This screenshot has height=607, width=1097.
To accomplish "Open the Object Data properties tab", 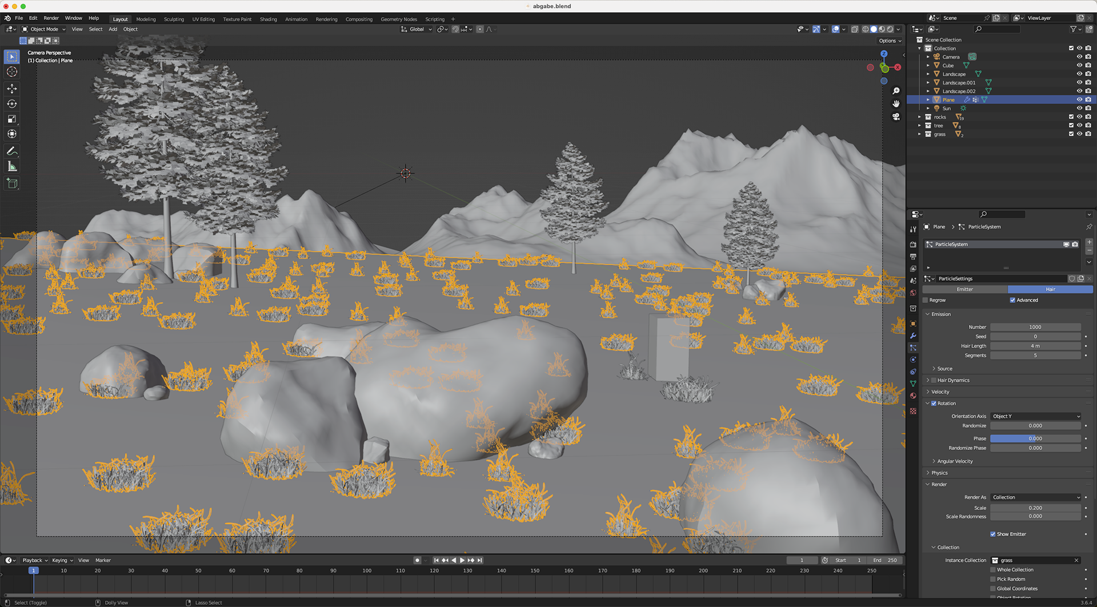I will pos(913,384).
